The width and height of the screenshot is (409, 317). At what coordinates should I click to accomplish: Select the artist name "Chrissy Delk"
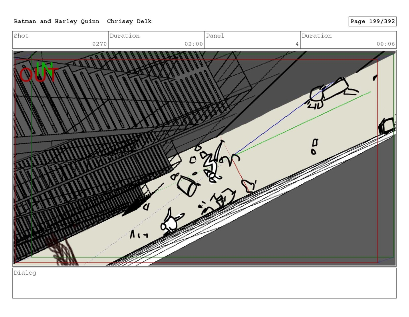pyautogui.click(x=129, y=22)
